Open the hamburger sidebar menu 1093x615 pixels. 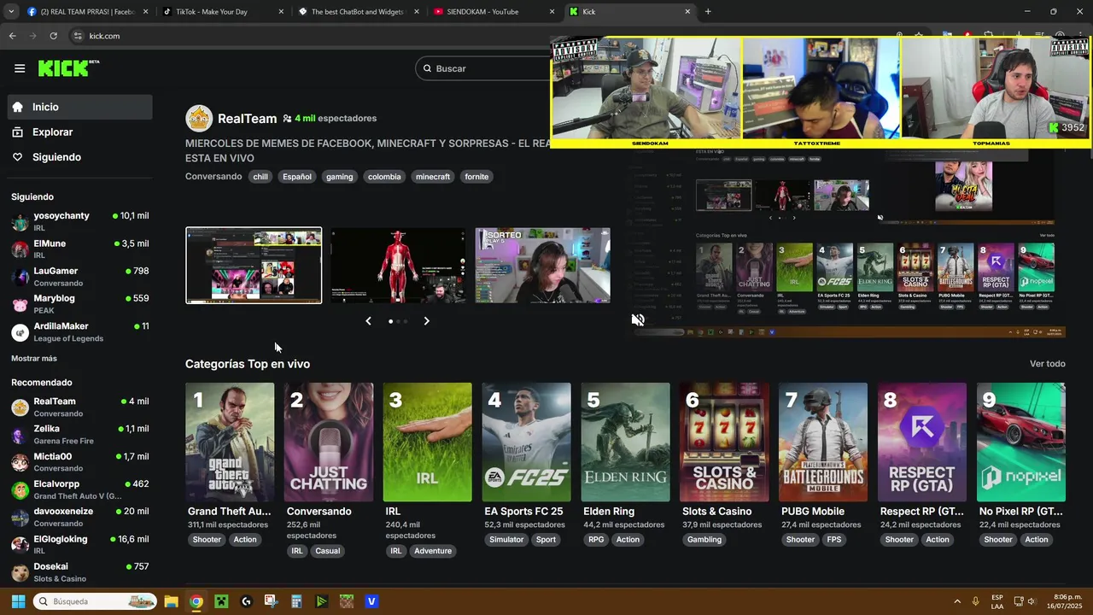click(x=20, y=68)
